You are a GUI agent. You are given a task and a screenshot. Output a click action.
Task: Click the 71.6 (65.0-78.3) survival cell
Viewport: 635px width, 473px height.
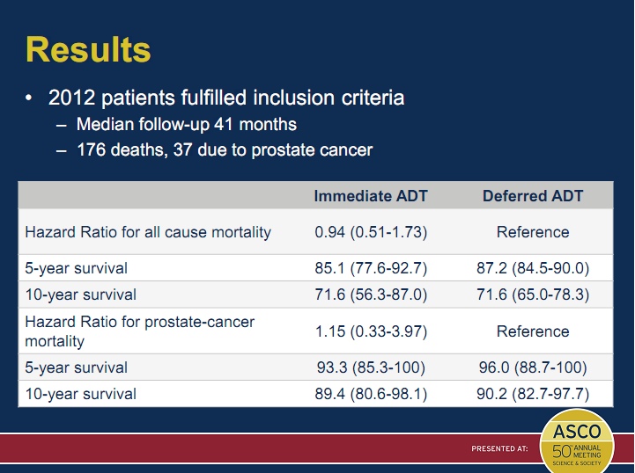coord(533,295)
